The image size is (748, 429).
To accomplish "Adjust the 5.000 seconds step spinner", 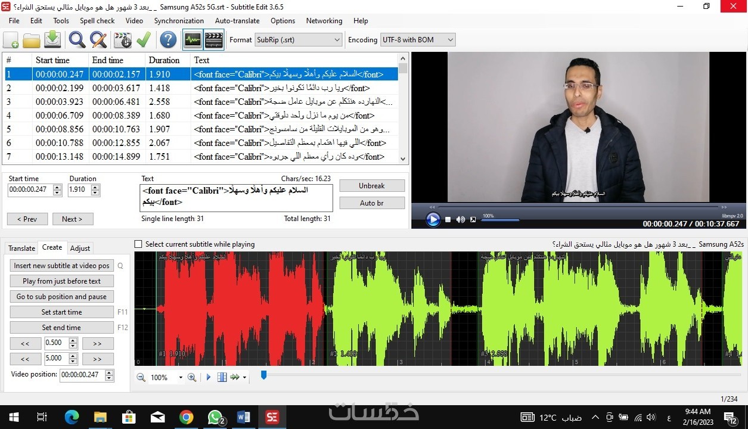I will click(x=73, y=359).
